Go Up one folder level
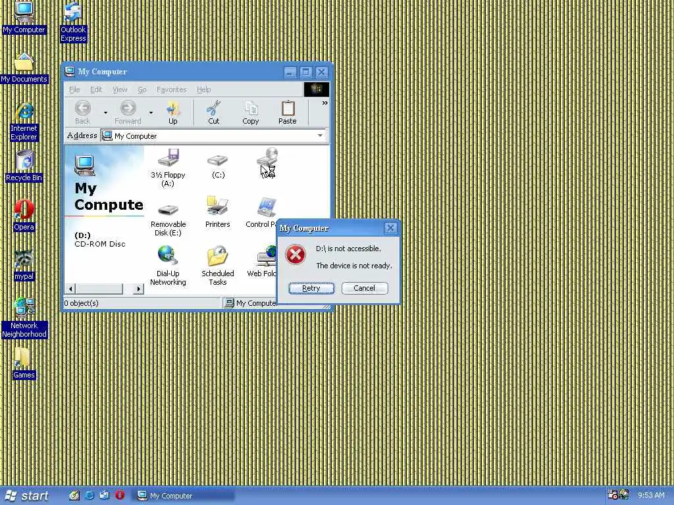This screenshot has height=505, width=674. pyautogui.click(x=173, y=113)
